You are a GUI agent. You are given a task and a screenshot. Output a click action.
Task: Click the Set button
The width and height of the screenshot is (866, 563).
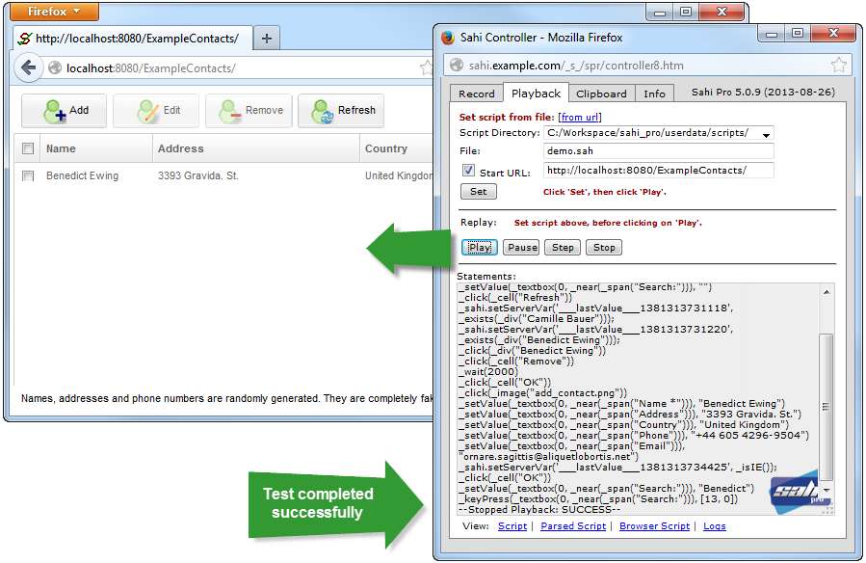pyautogui.click(x=479, y=191)
